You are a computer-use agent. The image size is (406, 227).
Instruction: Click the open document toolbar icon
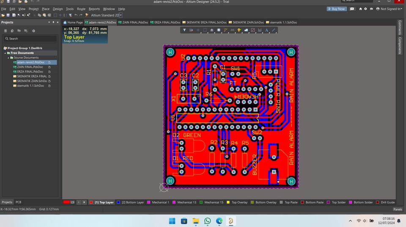point(3,15)
